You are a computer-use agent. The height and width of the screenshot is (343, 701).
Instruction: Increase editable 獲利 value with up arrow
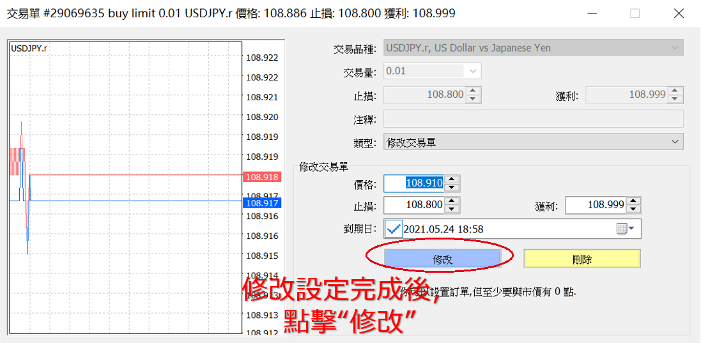pyautogui.click(x=634, y=201)
